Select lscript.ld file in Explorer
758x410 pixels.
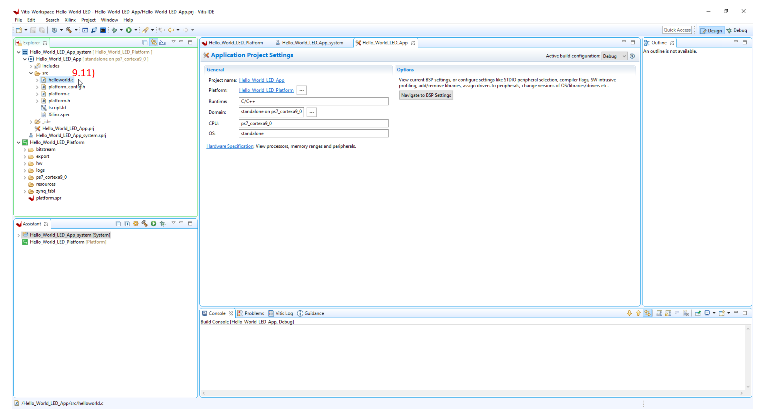(x=57, y=108)
